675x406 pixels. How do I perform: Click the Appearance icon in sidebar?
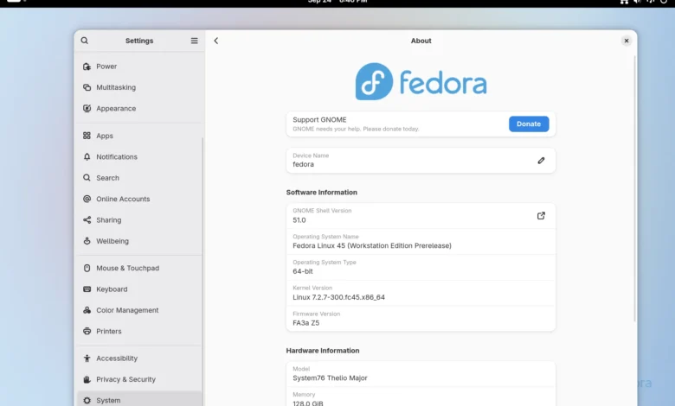click(x=87, y=108)
